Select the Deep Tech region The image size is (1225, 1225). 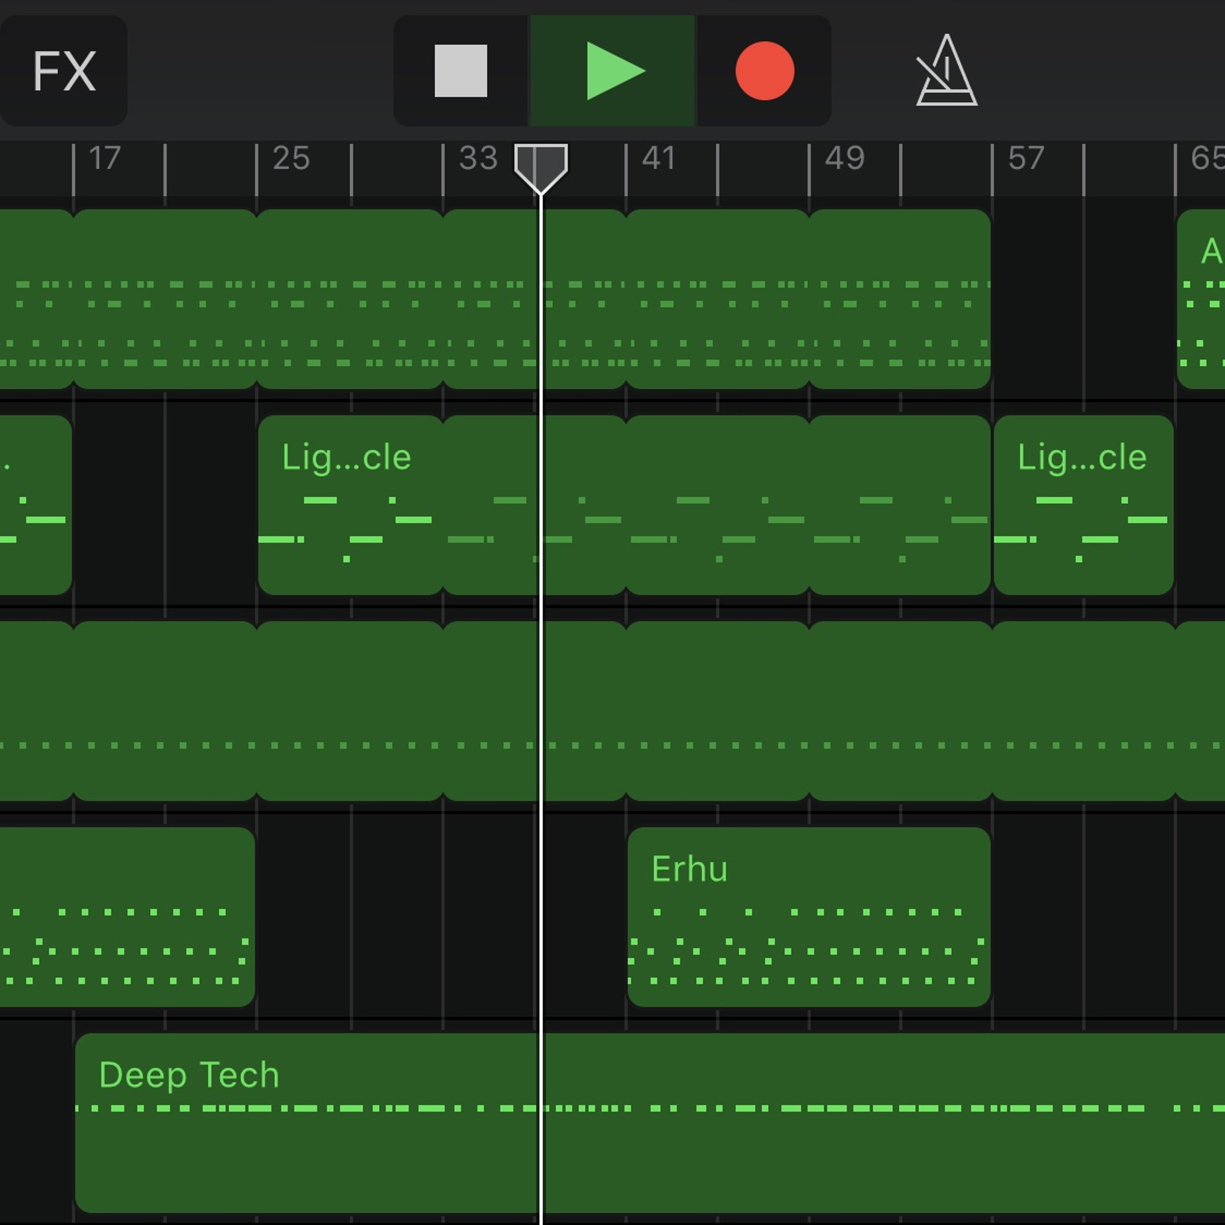point(650,1123)
